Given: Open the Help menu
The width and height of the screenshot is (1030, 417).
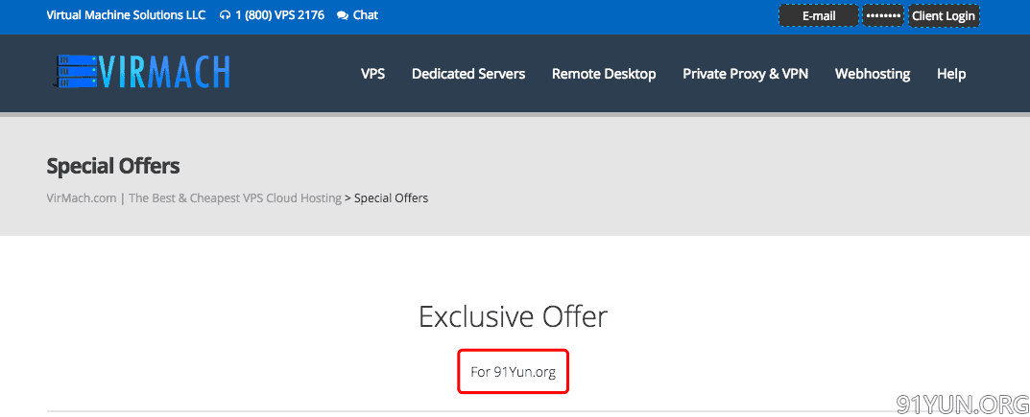Looking at the screenshot, I should tap(951, 74).
